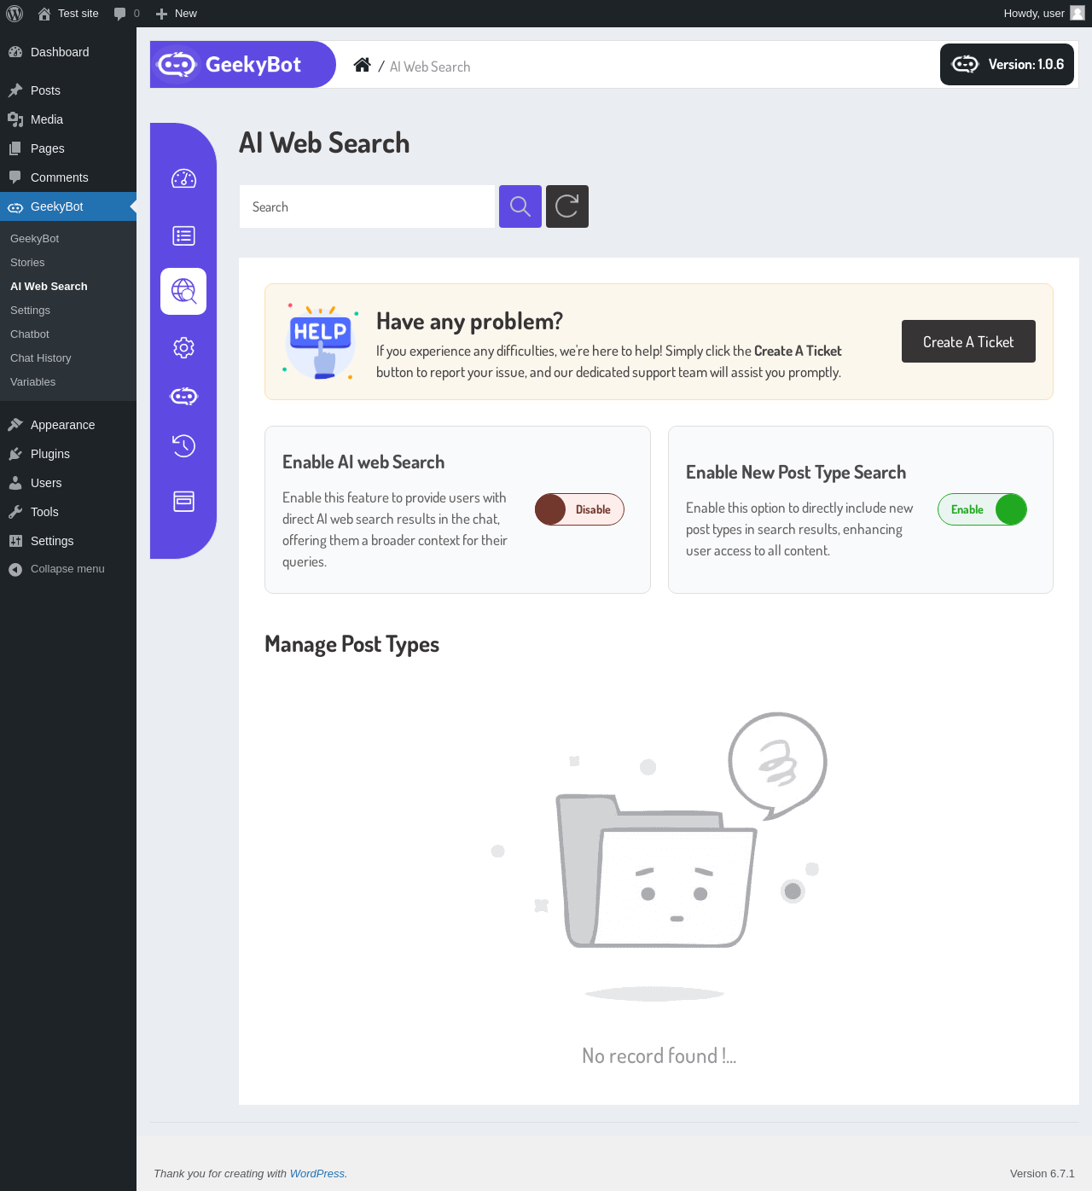Follow the WordPress footer link
This screenshot has height=1191, width=1092.
coord(317,1174)
